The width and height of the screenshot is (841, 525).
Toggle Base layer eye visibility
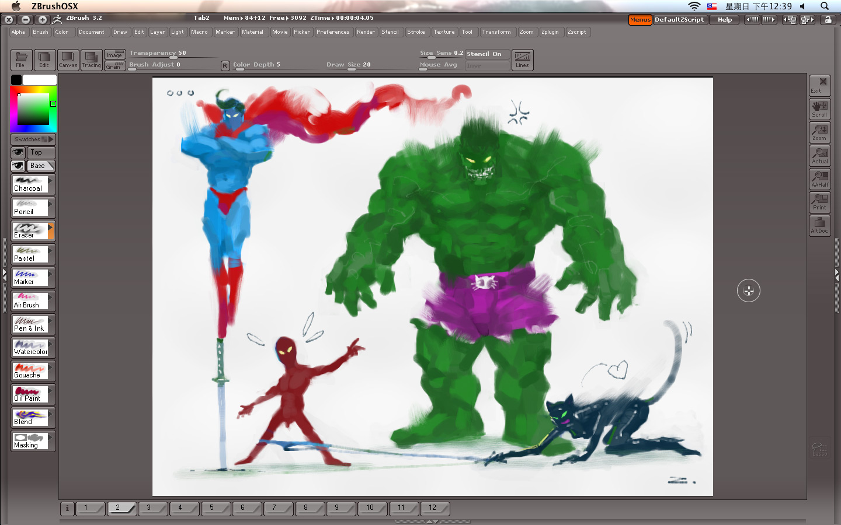18,166
